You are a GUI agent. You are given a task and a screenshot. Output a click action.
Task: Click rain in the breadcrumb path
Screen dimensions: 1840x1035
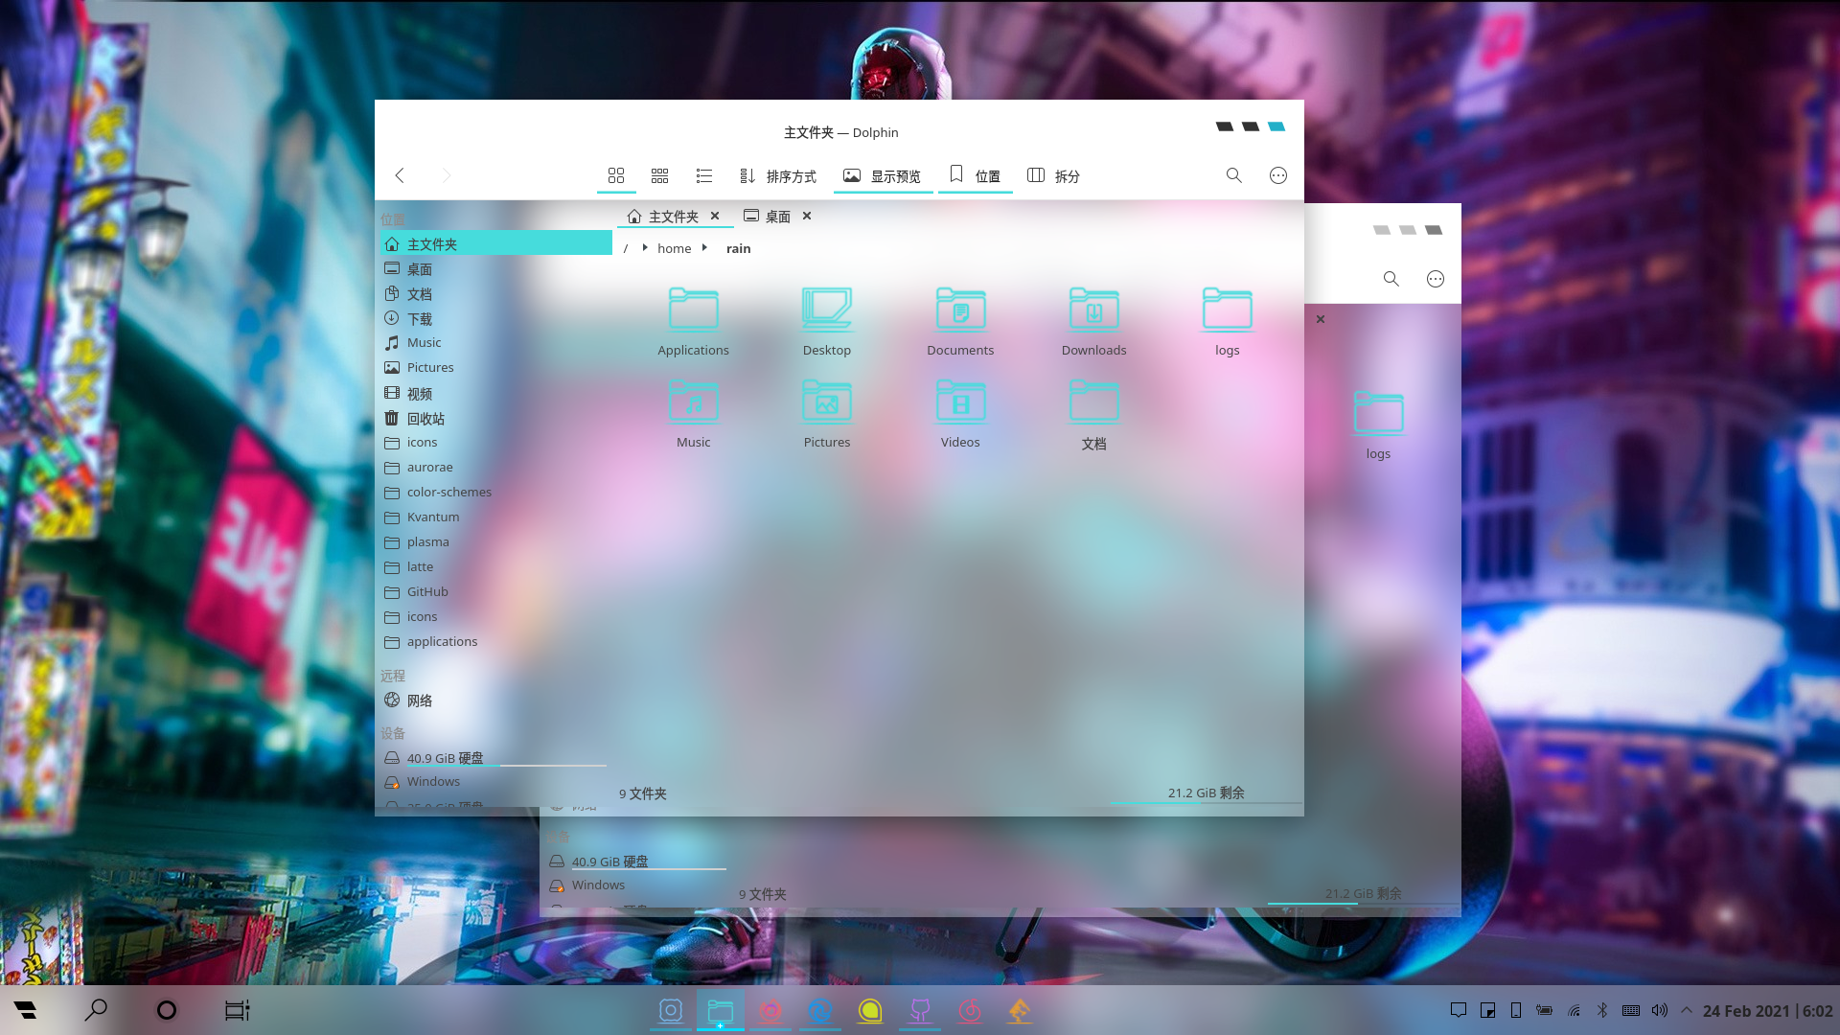(739, 248)
